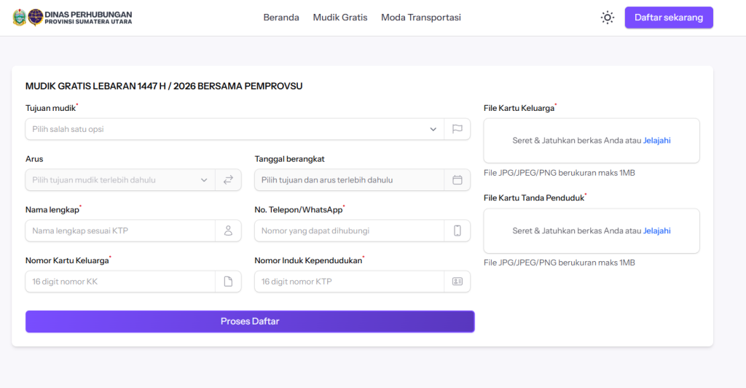Click the ID card icon in NIK field
This screenshot has height=388, width=746.
point(458,282)
